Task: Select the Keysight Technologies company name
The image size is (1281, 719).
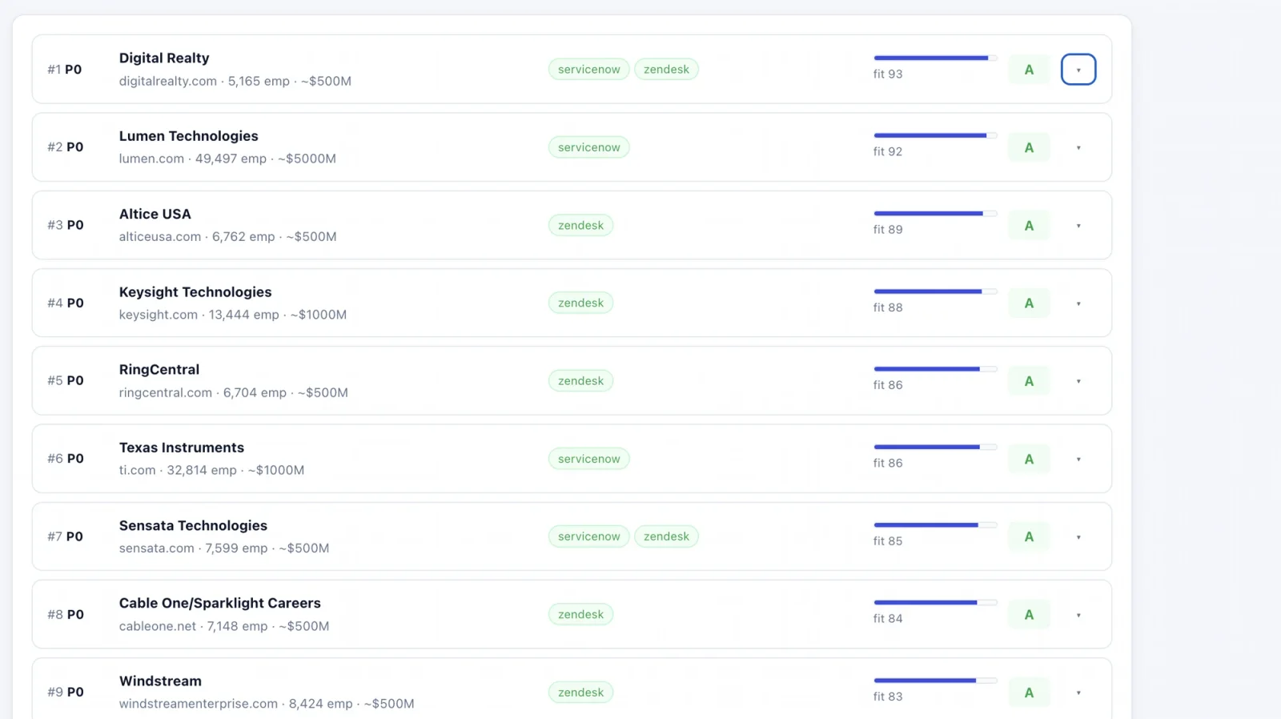Action: 195,292
